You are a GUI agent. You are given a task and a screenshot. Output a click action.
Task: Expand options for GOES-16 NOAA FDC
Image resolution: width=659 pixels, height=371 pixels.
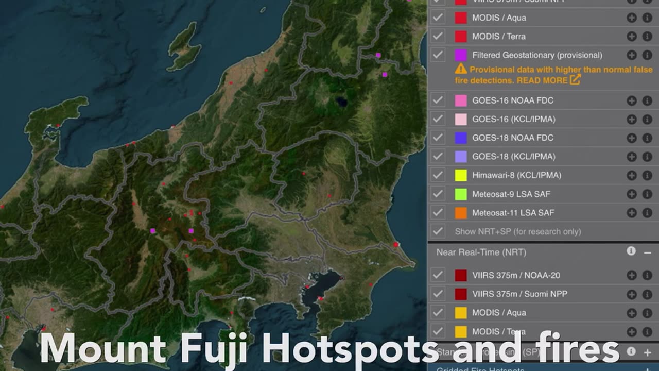point(631,100)
